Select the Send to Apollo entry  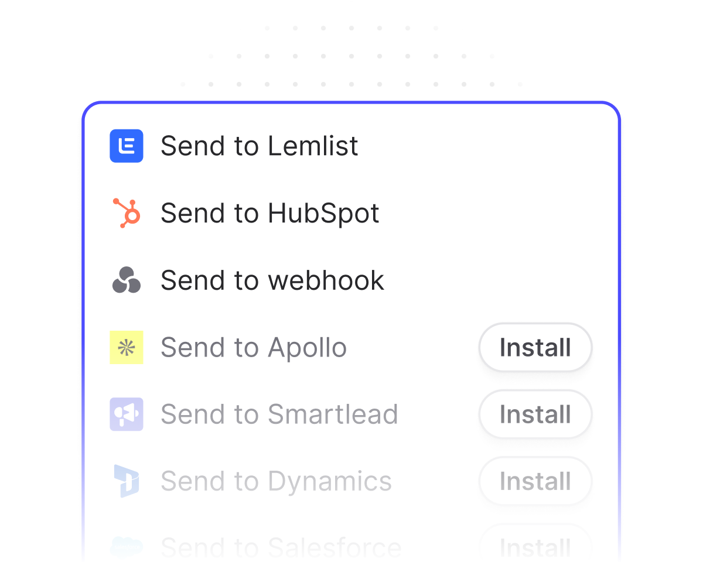pyautogui.click(x=253, y=347)
